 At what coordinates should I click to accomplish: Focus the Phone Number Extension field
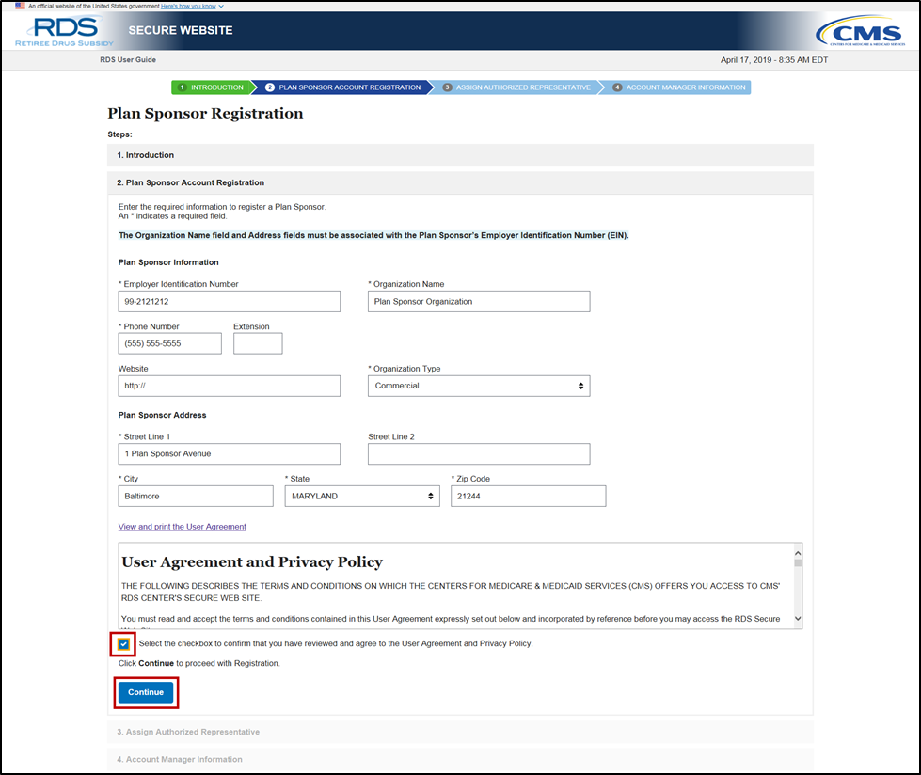257,343
